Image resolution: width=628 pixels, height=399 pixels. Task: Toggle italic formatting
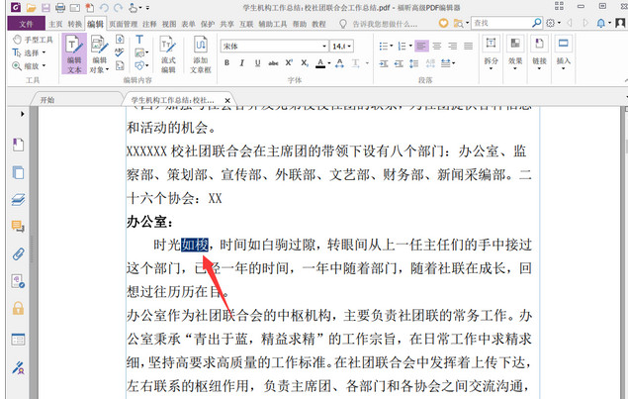240,62
